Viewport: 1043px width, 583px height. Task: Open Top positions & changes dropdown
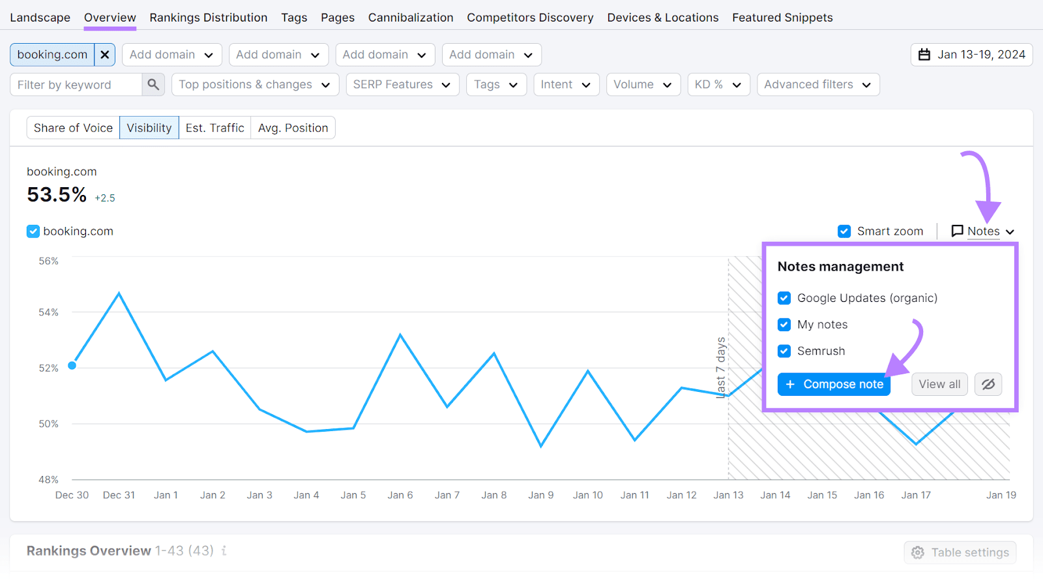pos(255,85)
